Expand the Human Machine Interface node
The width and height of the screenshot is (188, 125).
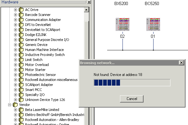click(x=15, y=50)
